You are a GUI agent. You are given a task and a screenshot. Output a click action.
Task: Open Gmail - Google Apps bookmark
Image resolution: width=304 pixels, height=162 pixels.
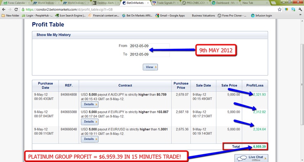coord(170,16)
